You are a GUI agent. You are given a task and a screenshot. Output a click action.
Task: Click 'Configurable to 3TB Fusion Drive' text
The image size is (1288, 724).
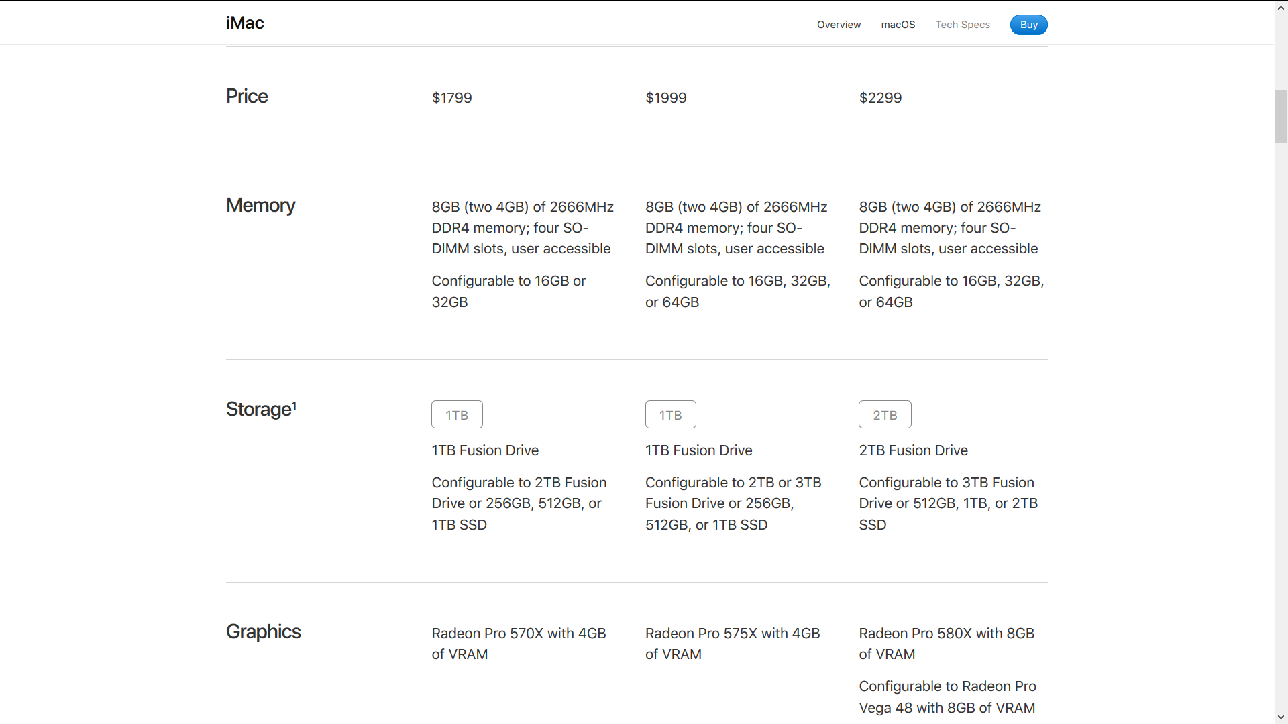[948, 503]
